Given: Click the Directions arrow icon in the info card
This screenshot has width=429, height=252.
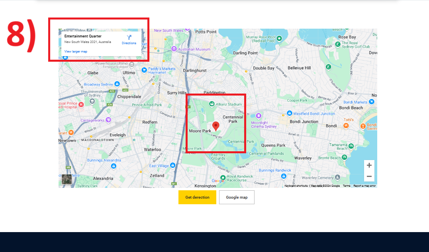Looking at the screenshot, I should 129,37.
